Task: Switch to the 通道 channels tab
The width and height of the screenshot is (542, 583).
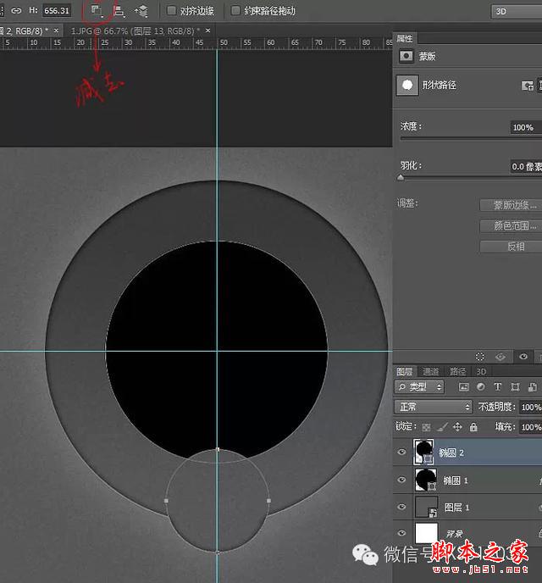Action: [431, 371]
